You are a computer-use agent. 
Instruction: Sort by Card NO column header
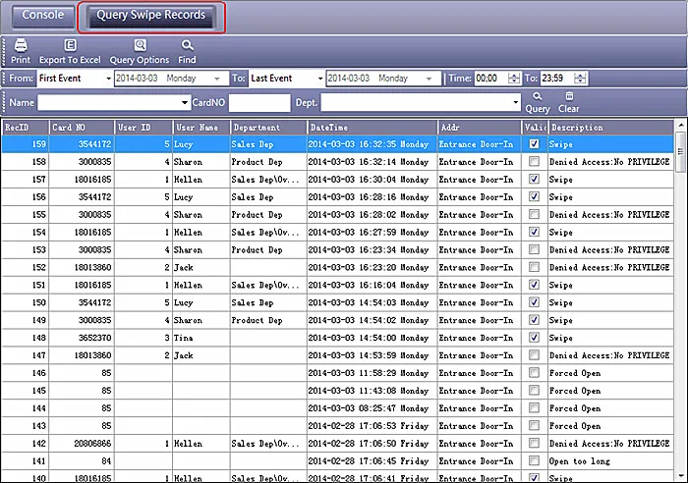coord(82,127)
